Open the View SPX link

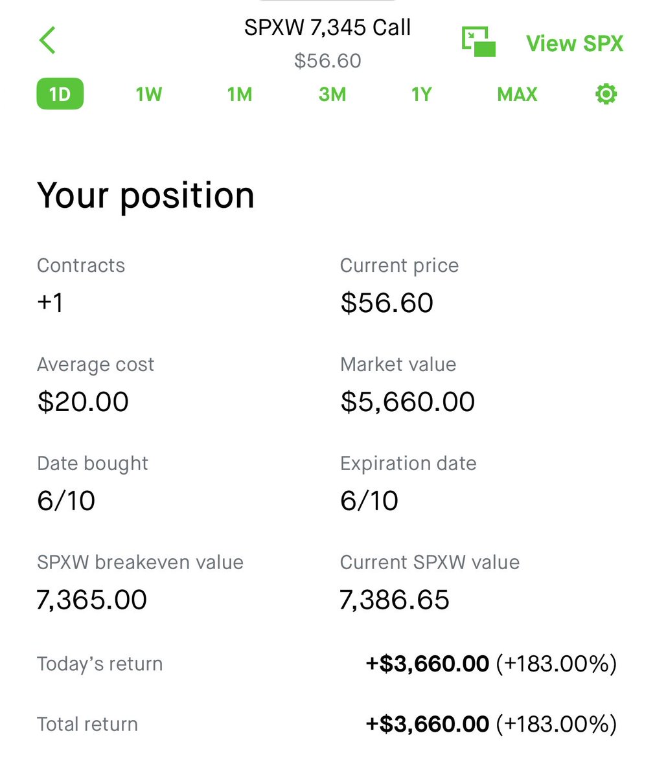575,43
